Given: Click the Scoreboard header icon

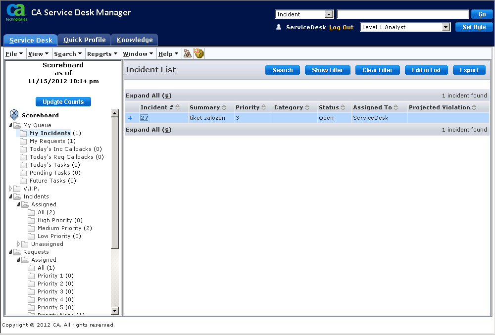Looking at the screenshot, I should (14, 114).
